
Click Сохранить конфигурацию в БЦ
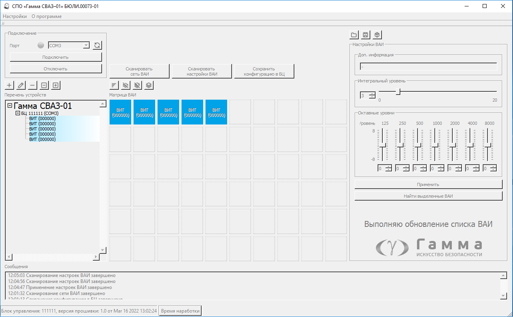[x=264, y=71]
